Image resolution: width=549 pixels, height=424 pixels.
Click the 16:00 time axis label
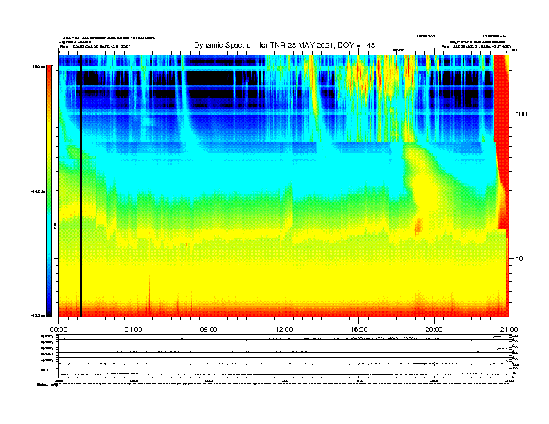point(359,330)
